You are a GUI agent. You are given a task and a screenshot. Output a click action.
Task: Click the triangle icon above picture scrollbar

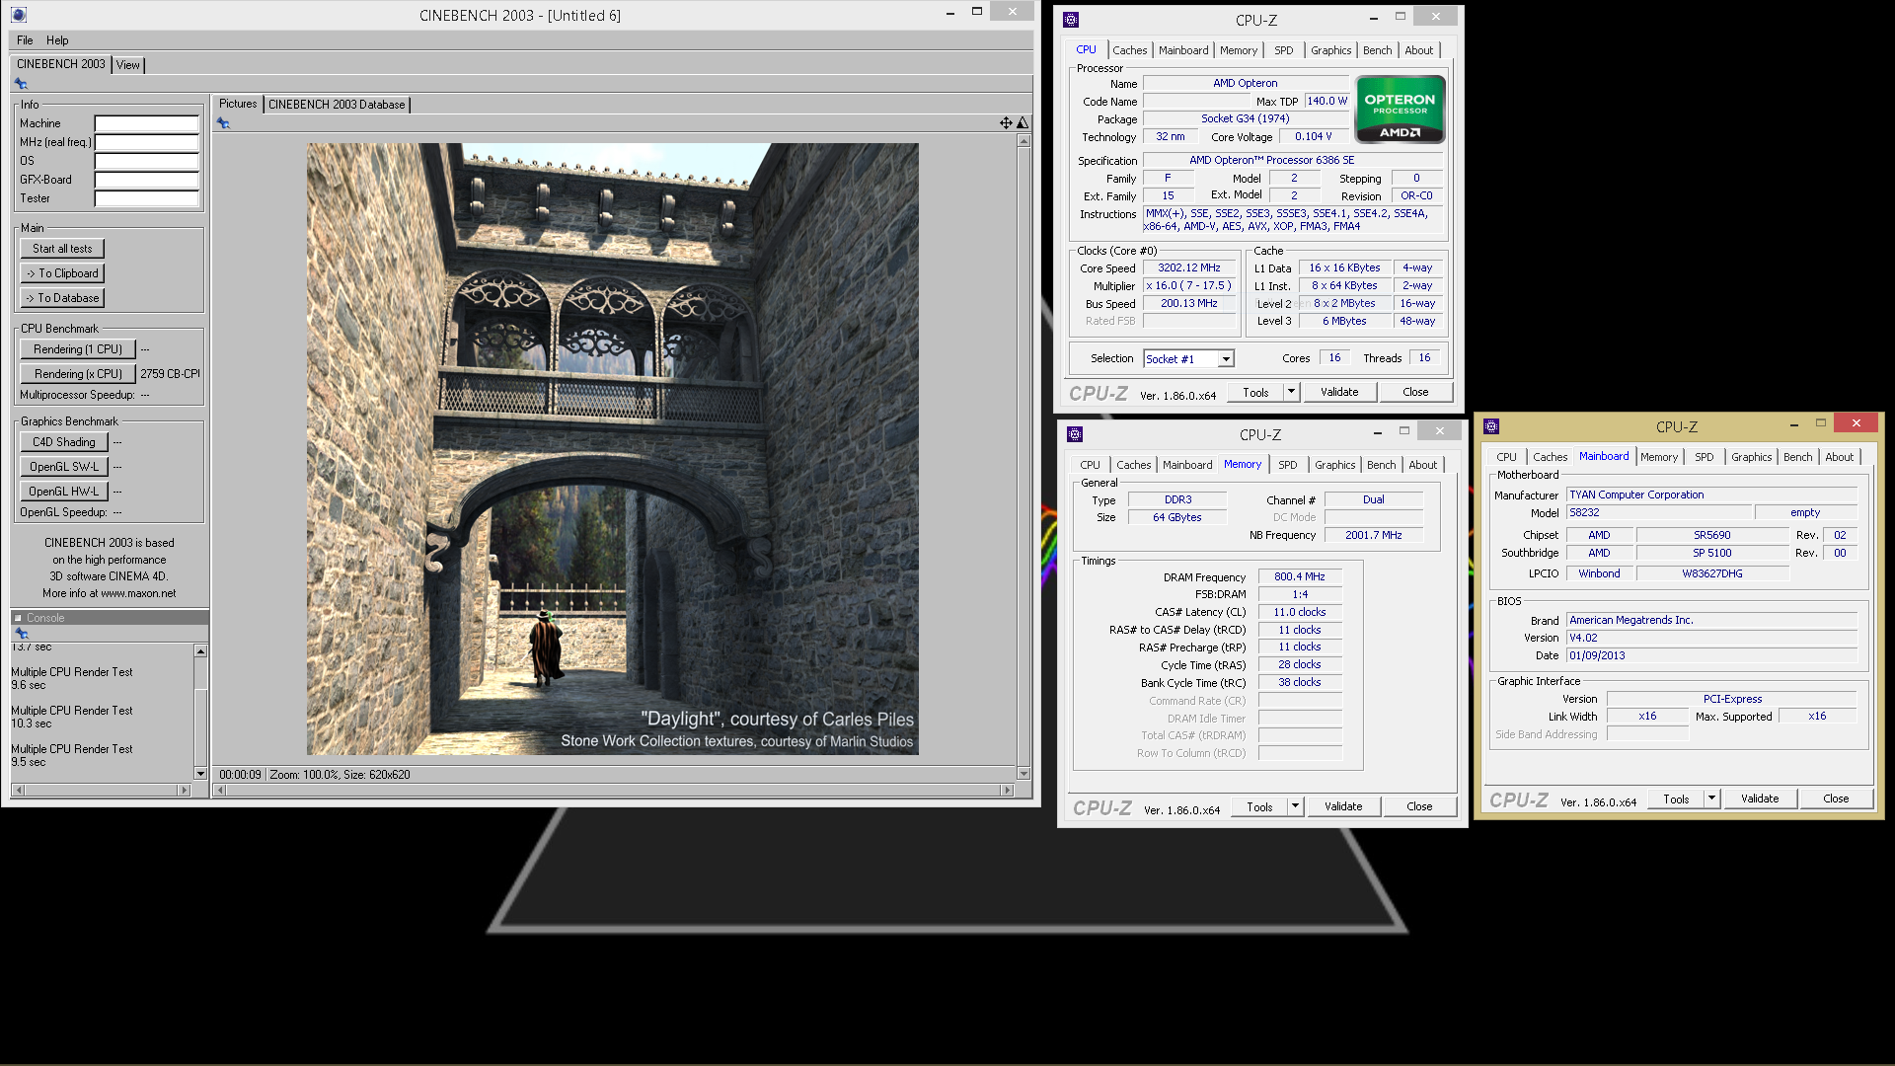pyautogui.click(x=1023, y=123)
